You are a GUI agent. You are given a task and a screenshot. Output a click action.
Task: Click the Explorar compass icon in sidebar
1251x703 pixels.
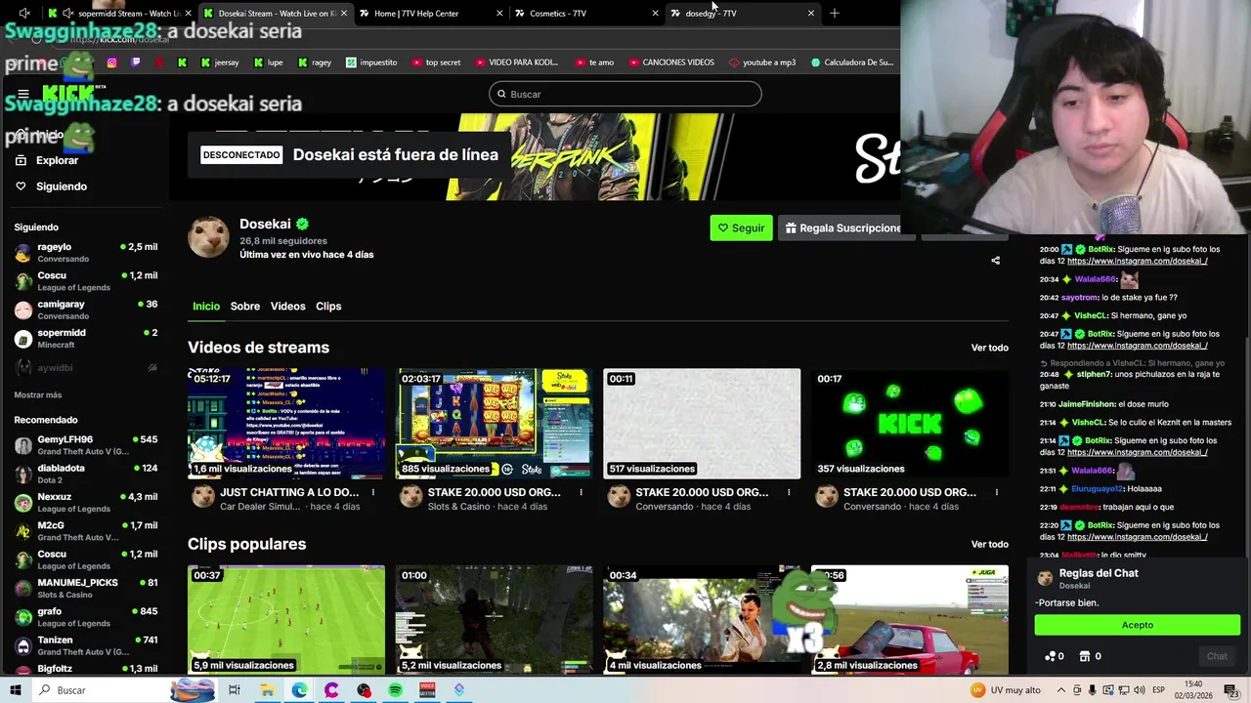click(21, 160)
